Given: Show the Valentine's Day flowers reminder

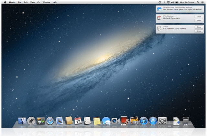Looking at the screenshot, I should [199, 31].
